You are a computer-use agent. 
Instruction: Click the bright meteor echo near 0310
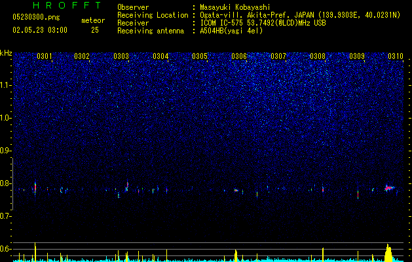[x=390, y=188]
